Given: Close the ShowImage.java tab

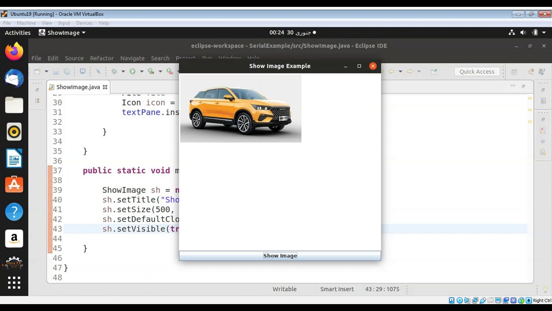Looking at the screenshot, I should [x=105, y=87].
